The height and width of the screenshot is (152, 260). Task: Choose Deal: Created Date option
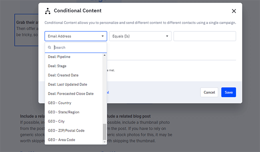(x=74, y=75)
